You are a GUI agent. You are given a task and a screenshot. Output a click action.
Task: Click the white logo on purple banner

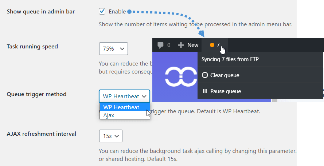tap(181, 76)
